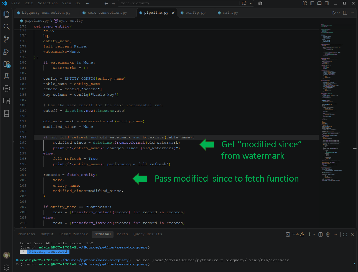Go back with the left arrow
Screen dimensions: 358x272
pos(106,3)
